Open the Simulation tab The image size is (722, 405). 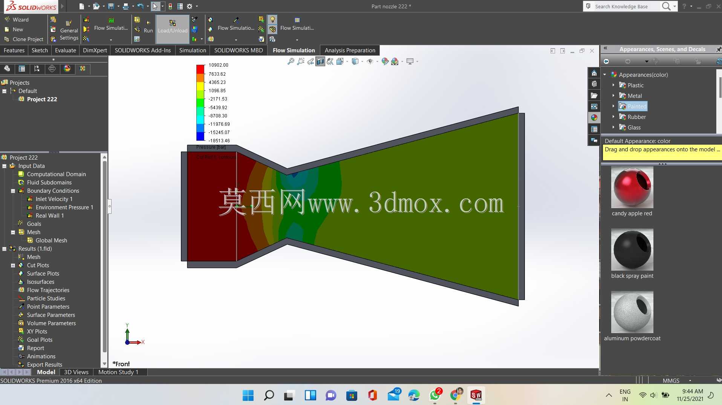(x=193, y=50)
